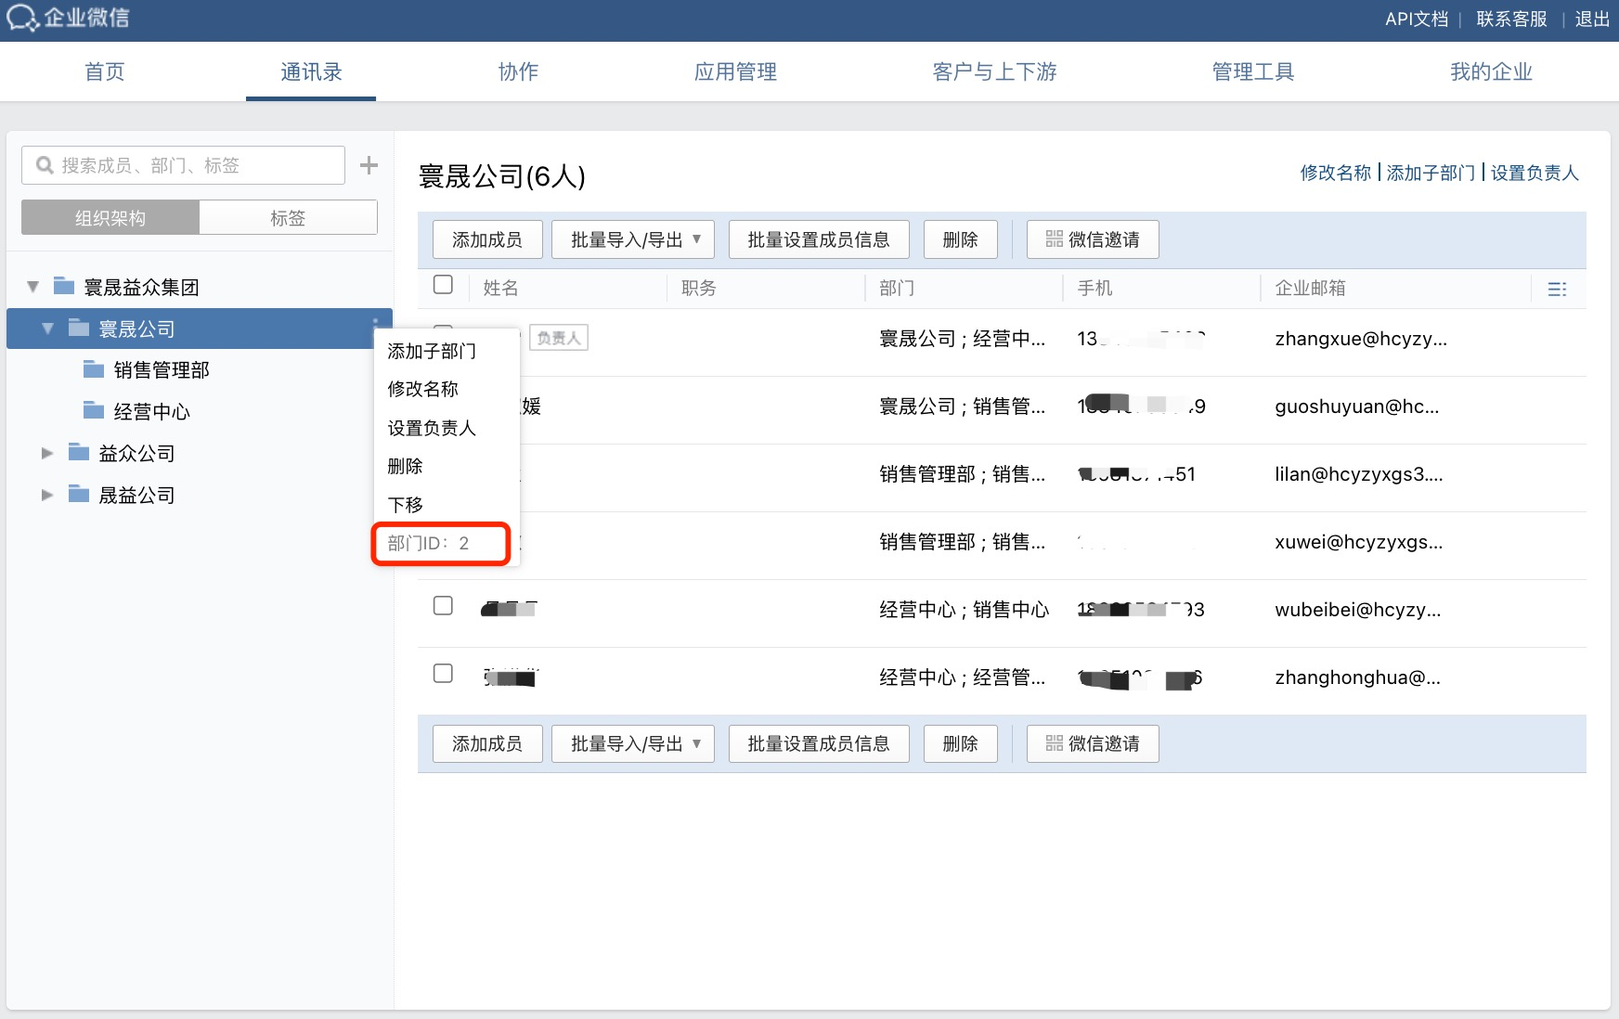Click the top 批量设置成员信息 button
Image resolution: width=1619 pixels, height=1019 pixels.
(x=819, y=239)
